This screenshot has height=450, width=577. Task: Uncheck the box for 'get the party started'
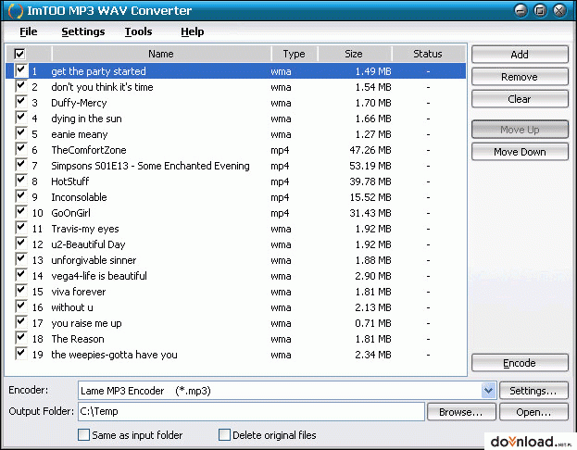coord(20,70)
